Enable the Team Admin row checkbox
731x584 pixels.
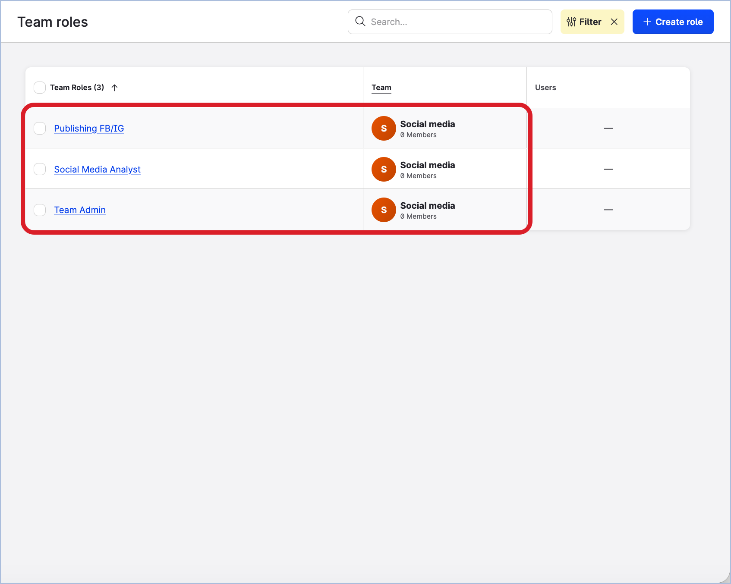[x=40, y=210]
